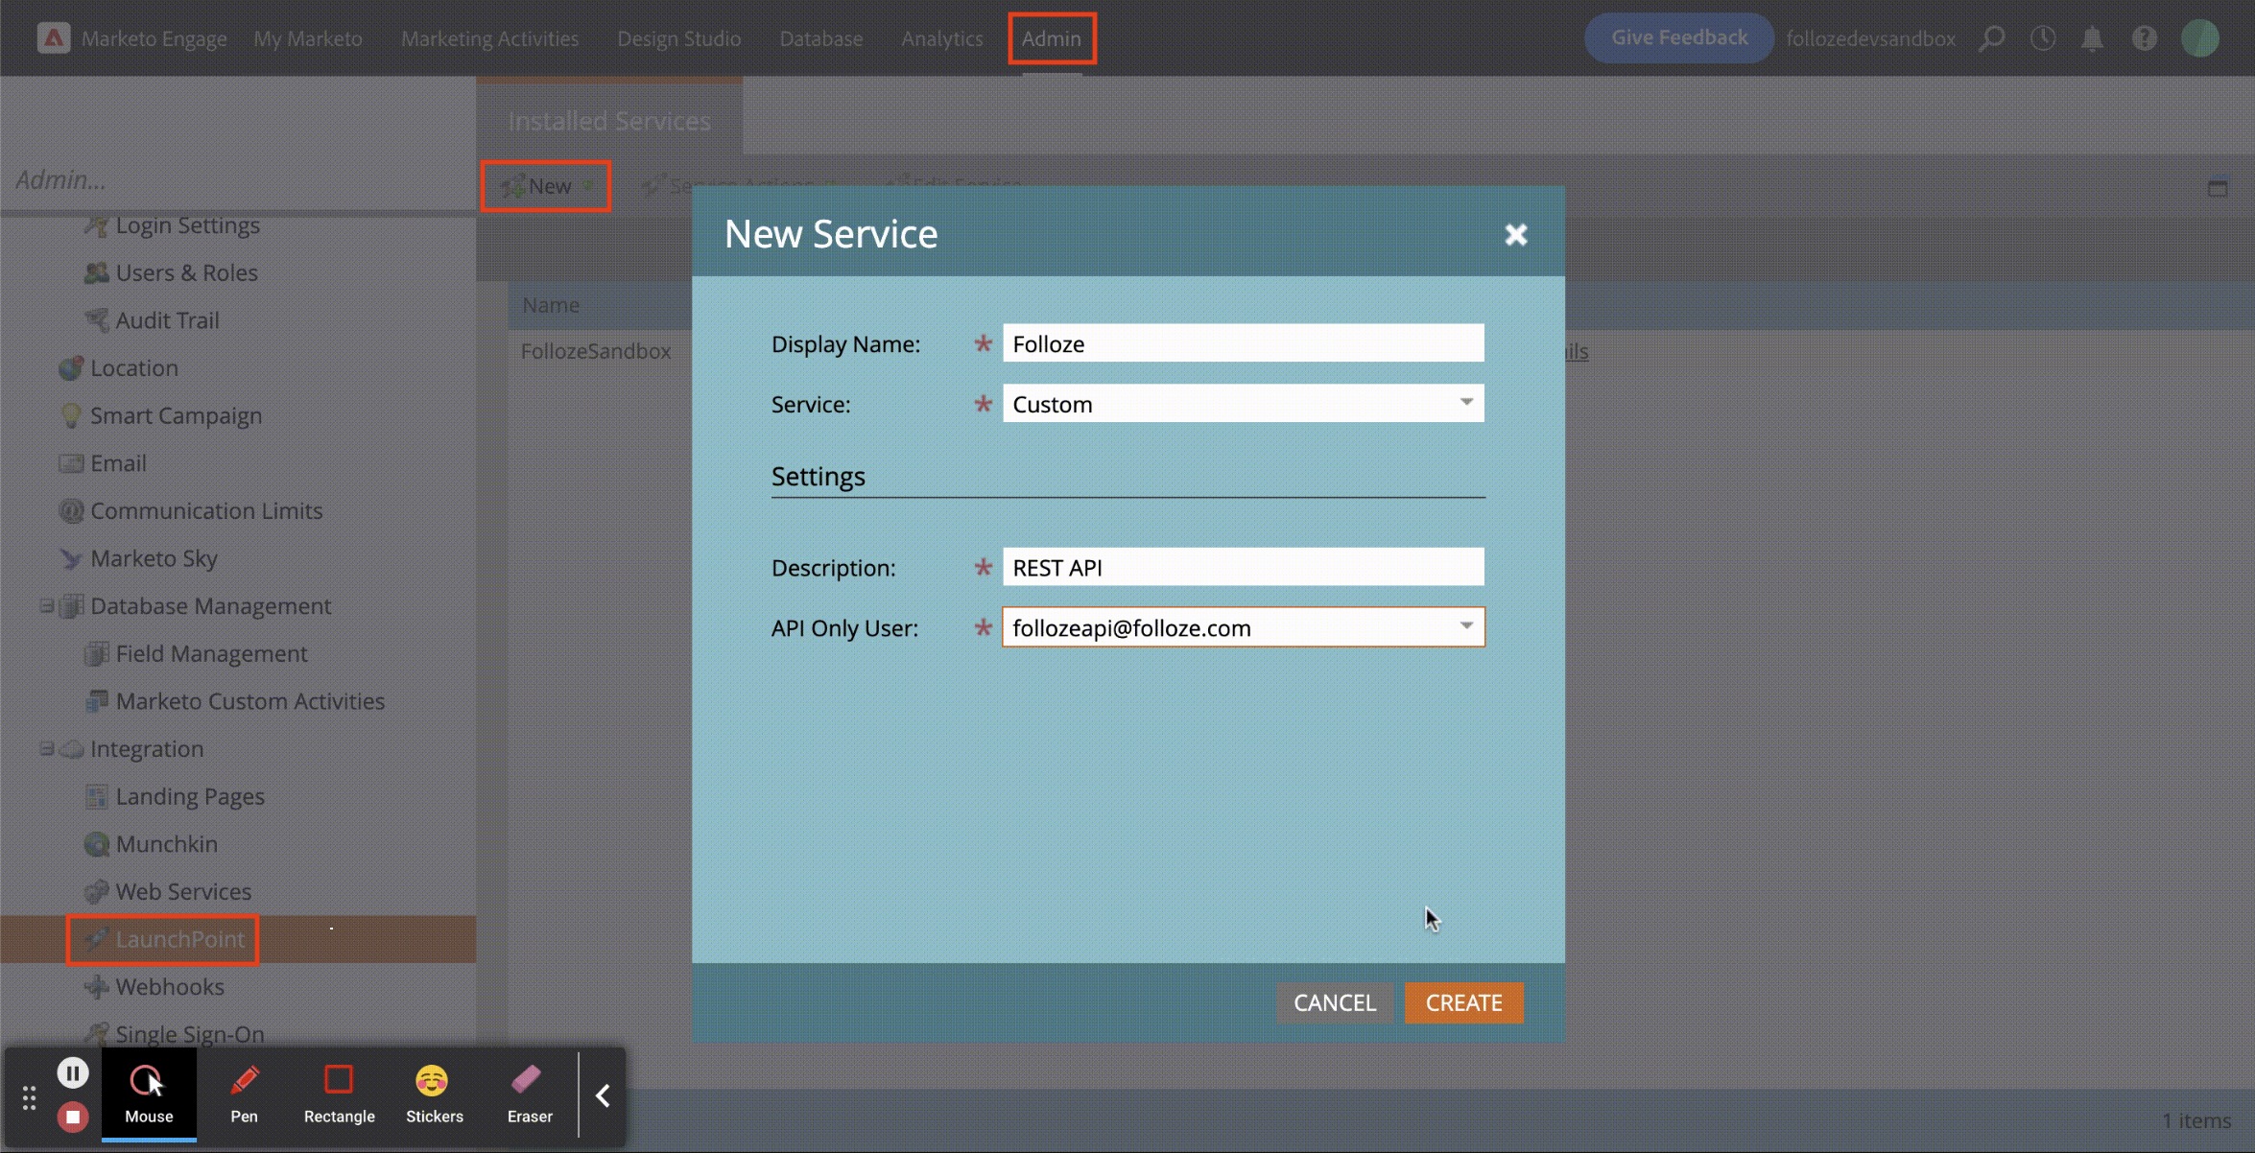The image size is (2255, 1153).
Task: Click the maximize panel icon at right
Action: coord(2218,188)
